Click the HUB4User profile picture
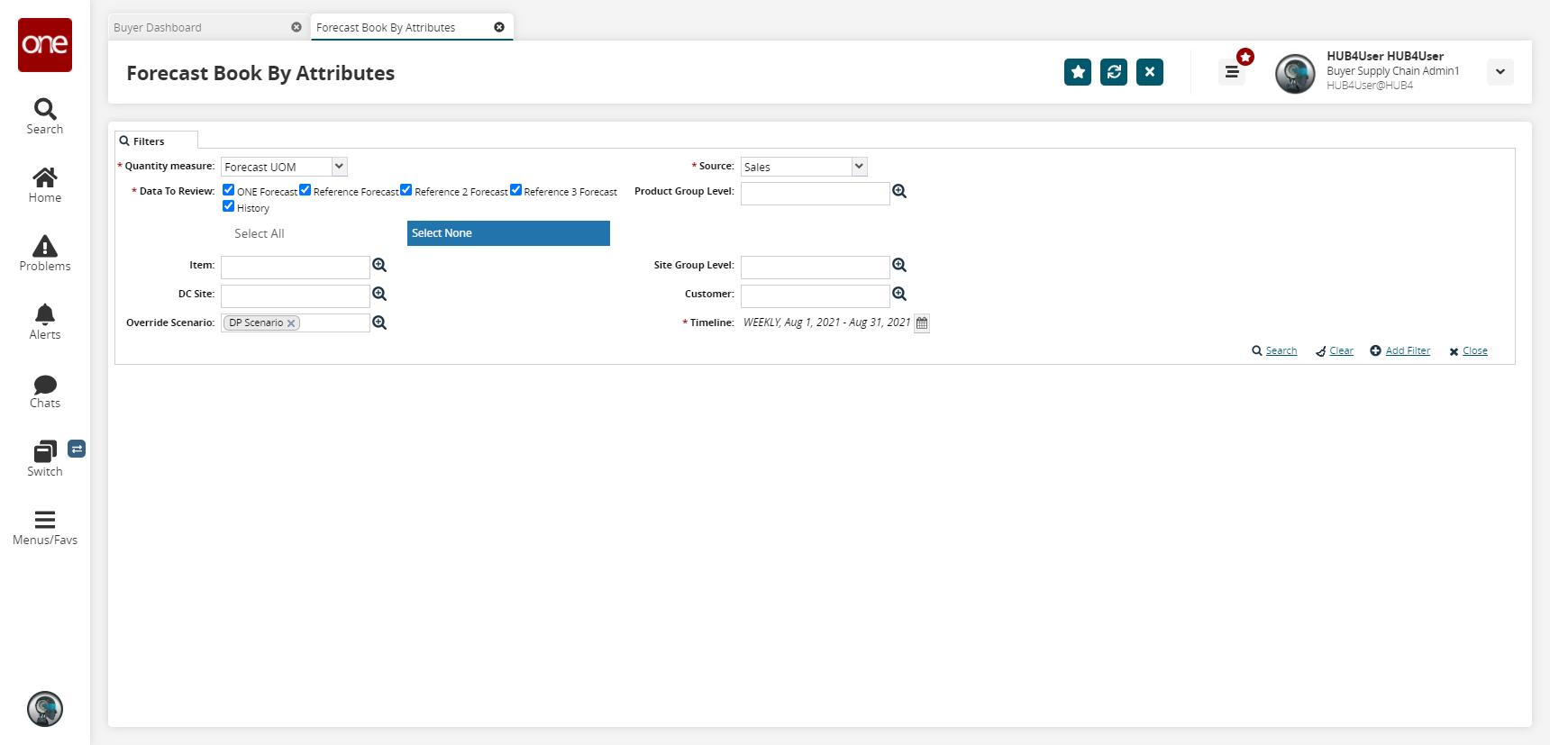Screen dimensions: 1550x745 tap(1295, 74)
